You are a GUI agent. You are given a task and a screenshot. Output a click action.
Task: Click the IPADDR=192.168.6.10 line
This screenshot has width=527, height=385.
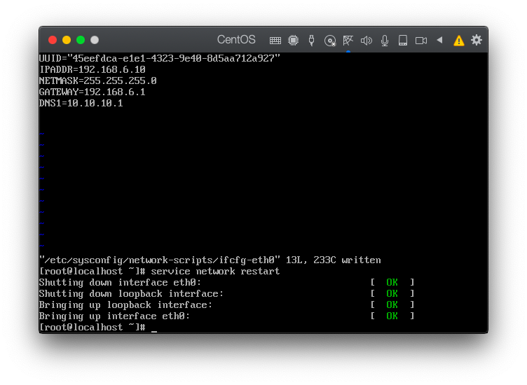tap(93, 69)
